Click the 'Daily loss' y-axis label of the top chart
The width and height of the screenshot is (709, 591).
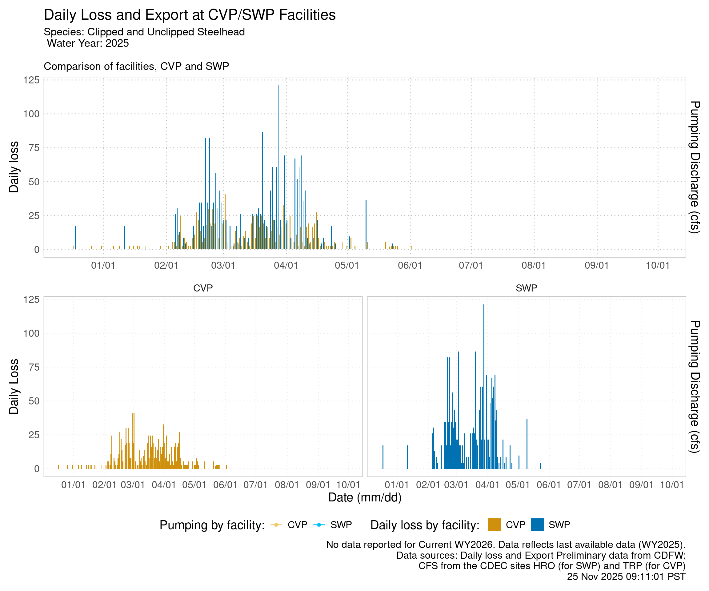(14, 167)
